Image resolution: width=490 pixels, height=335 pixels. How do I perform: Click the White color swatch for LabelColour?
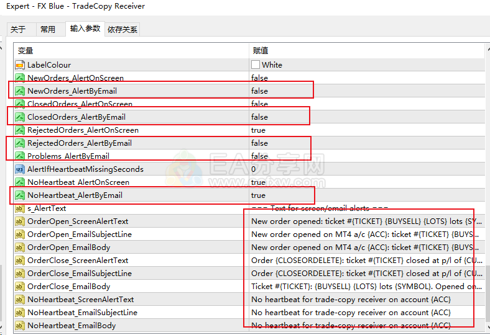point(256,65)
